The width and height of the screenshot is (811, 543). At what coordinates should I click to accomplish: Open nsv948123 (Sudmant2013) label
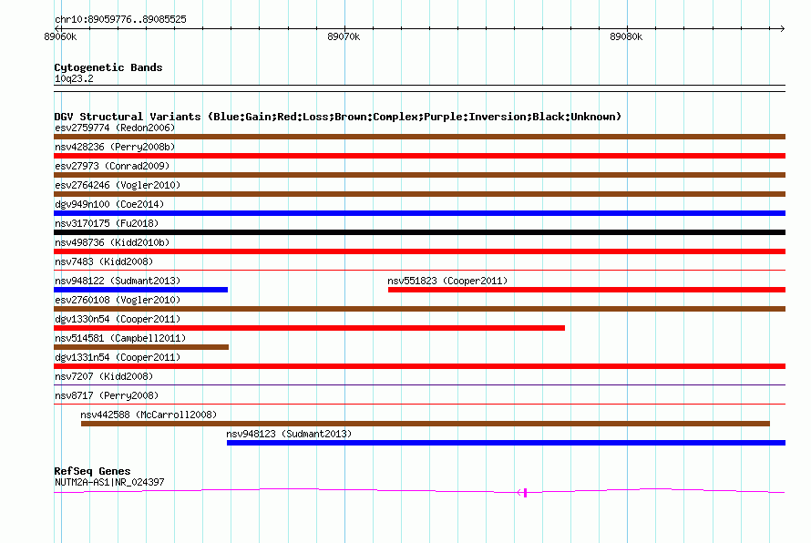(x=289, y=434)
